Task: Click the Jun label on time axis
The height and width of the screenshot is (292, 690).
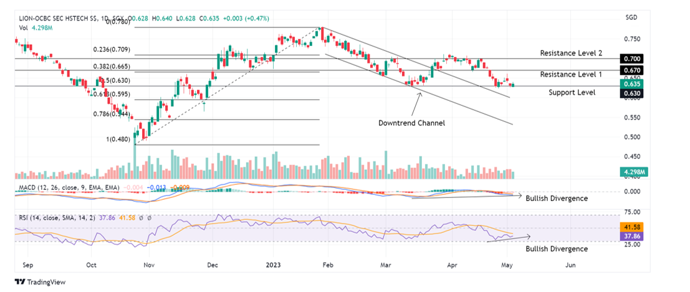Action: [570, 265]
